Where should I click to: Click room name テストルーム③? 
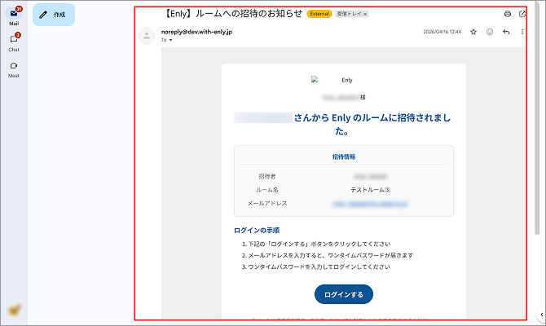(370, 190)
